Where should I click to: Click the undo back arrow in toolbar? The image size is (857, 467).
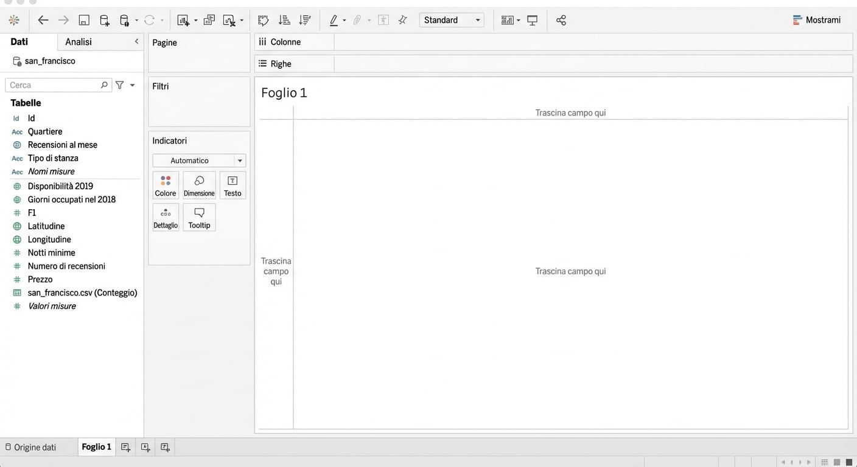pyautogui.click(x=43, y=20)
